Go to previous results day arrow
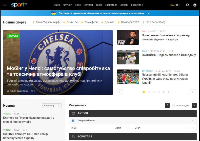Image resolution: width=200 pixels, height=141 pixels. click(167, 105)
